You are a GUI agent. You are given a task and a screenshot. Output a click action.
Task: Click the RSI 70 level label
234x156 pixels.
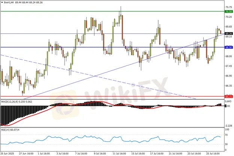(226, 135)
